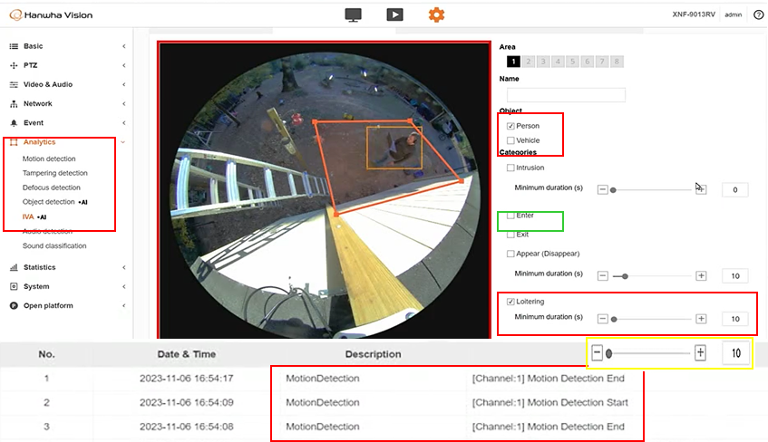Expand the Video & Audio section
Screen dimensions: 768x442
tap(47, 84)
